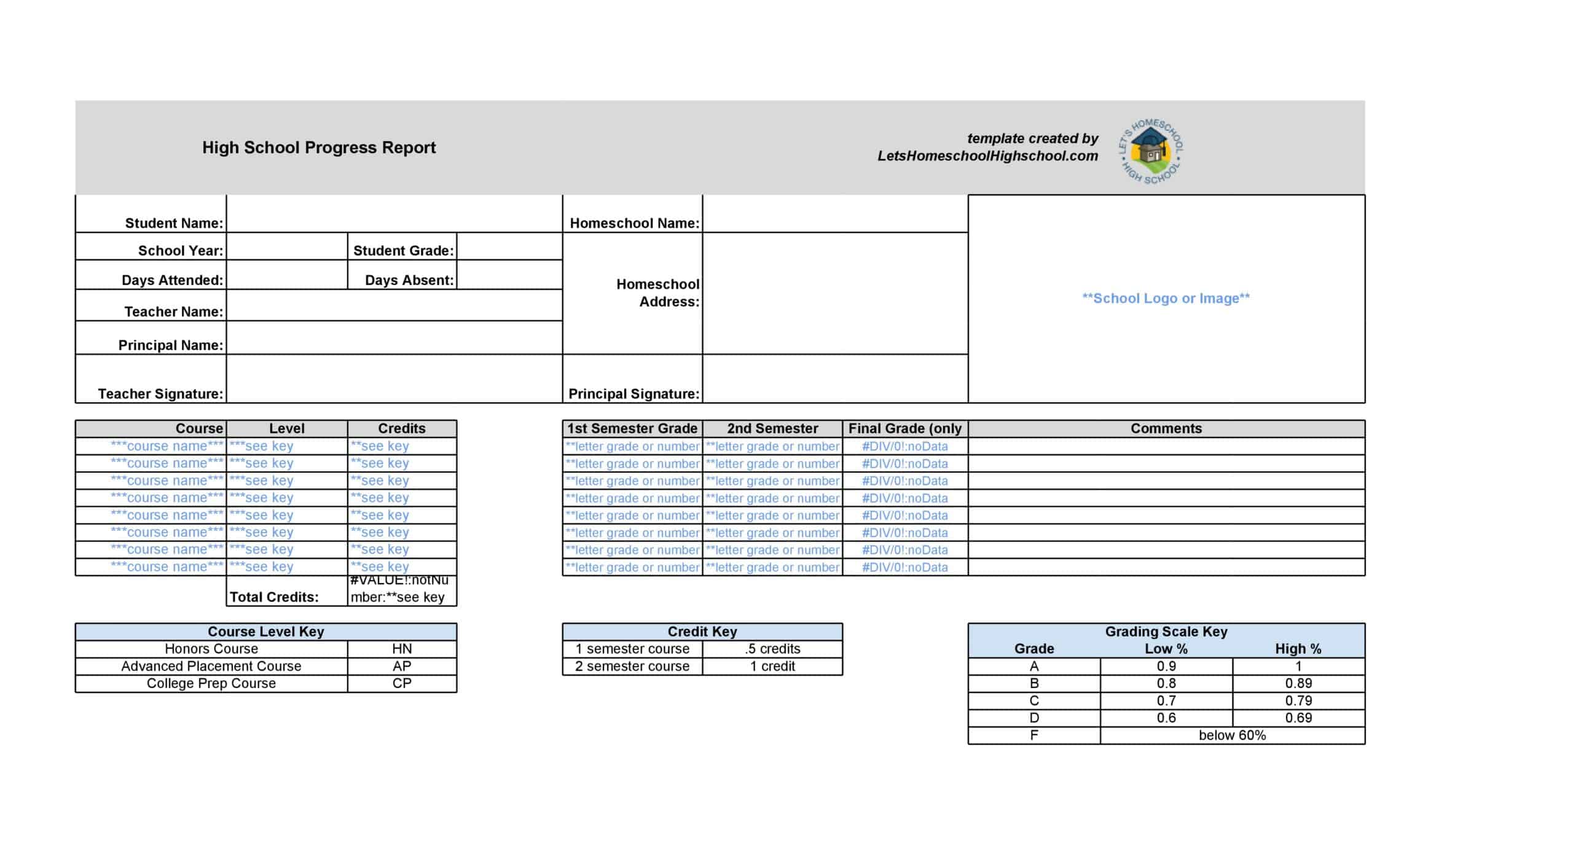Click the 2nd Semester column header
This screenshot has width=1573, height=862.
click(772, 429)
